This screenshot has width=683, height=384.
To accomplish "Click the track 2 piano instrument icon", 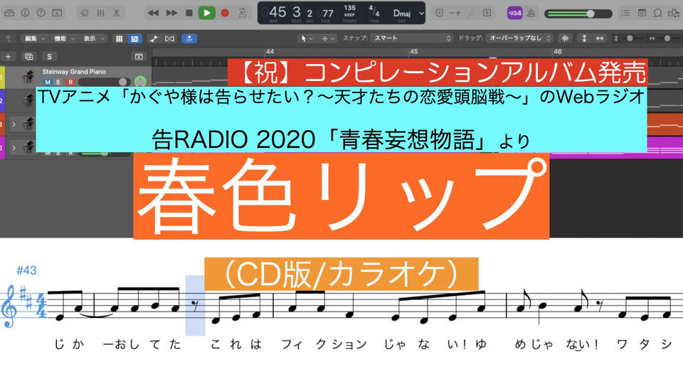I will [x=28, y=100].
